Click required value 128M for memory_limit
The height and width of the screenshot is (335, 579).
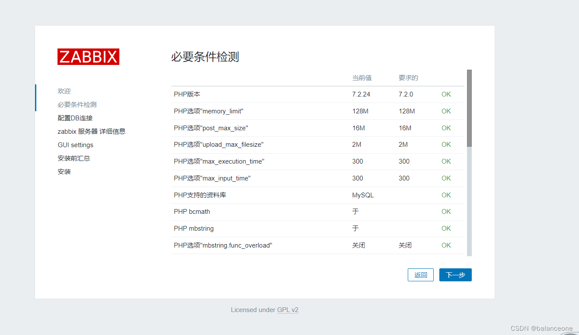coord(407,111)
